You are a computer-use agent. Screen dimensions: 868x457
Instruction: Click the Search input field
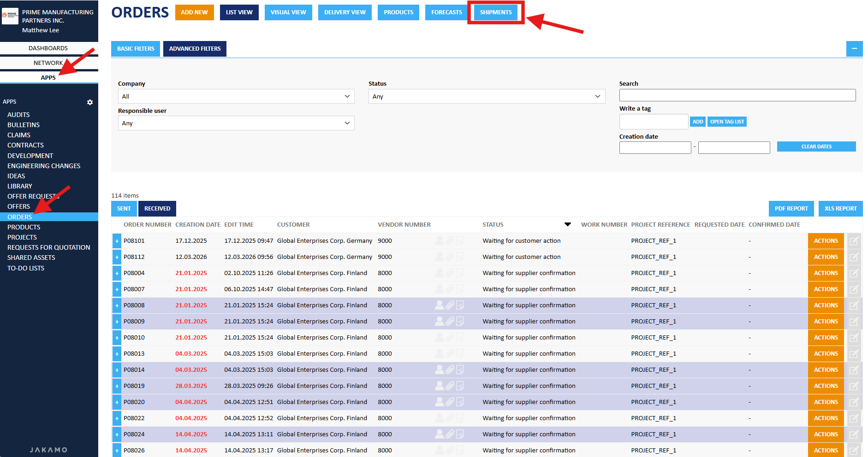[x=737, y=95]
